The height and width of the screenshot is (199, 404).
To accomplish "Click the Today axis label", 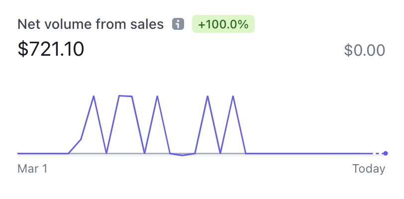I will [369, 169].
